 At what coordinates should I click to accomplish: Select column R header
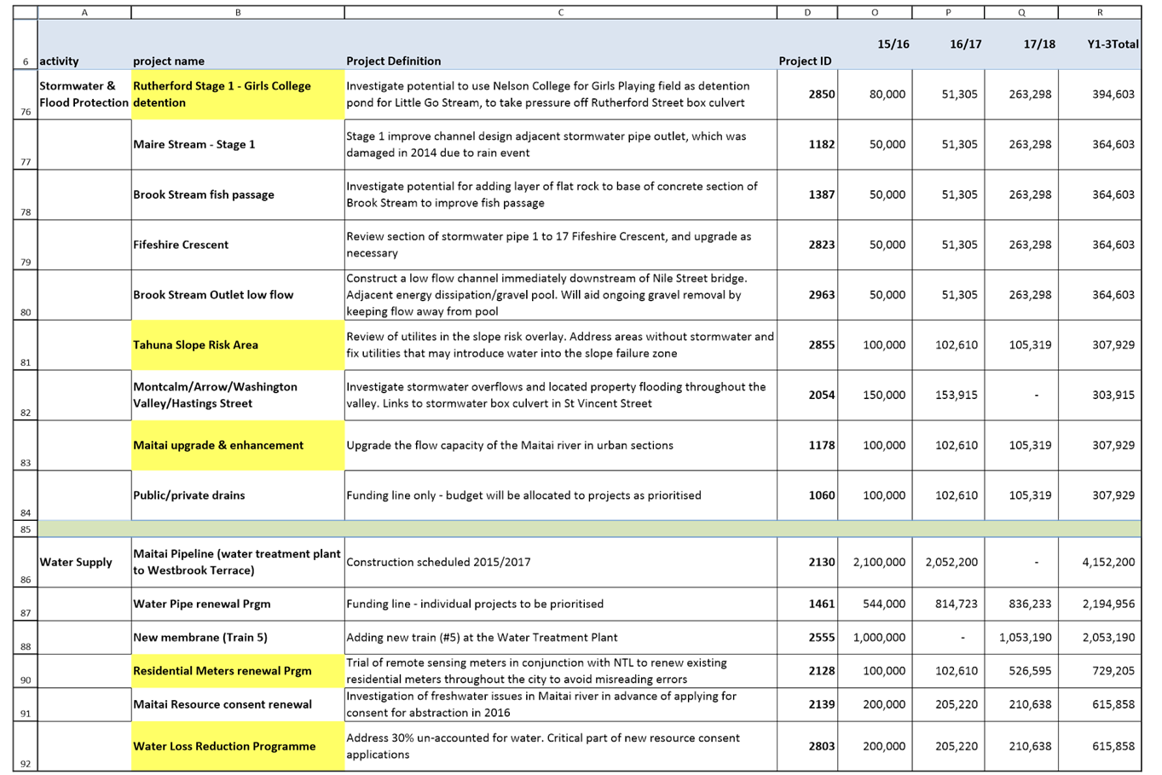(x=1100, y=12)
